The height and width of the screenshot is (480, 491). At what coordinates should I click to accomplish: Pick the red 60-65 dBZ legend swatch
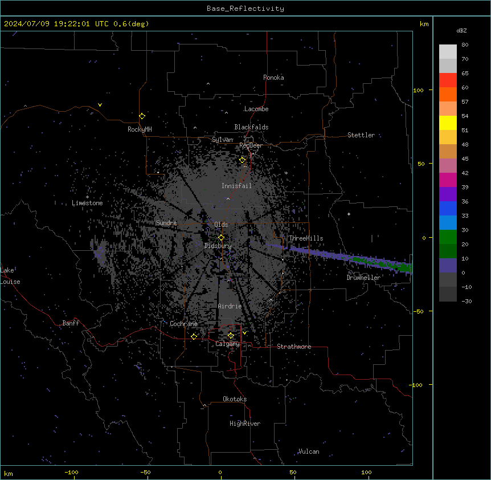click(448, 80)
